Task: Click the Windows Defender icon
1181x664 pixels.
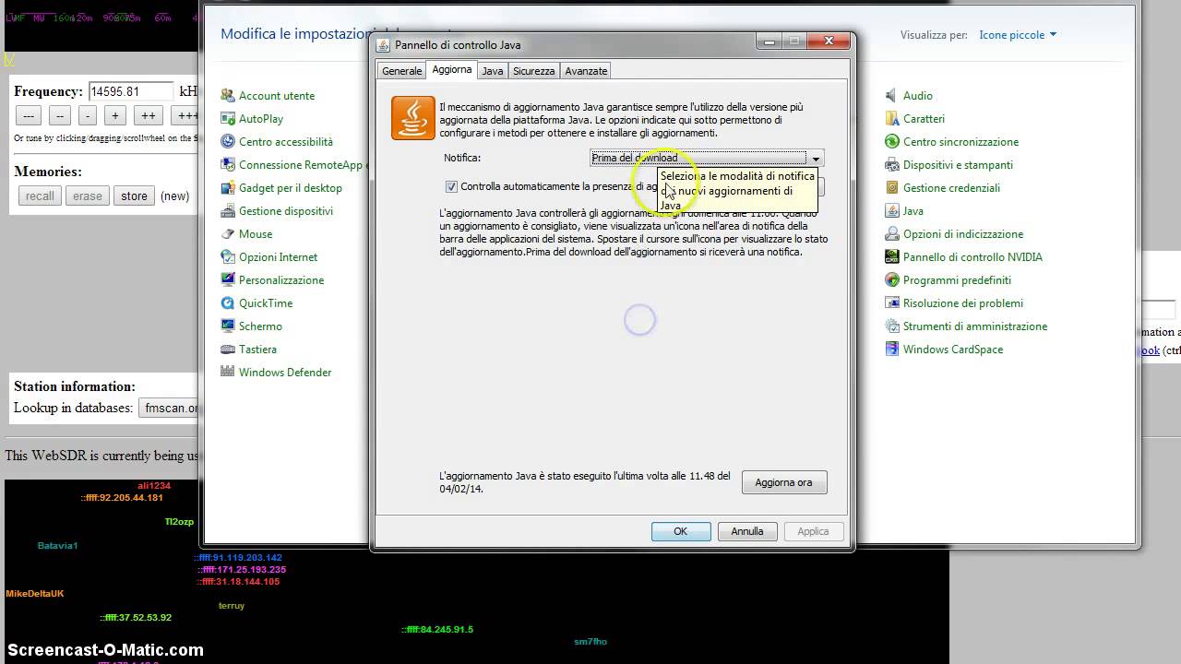Action: pos(228,373)
